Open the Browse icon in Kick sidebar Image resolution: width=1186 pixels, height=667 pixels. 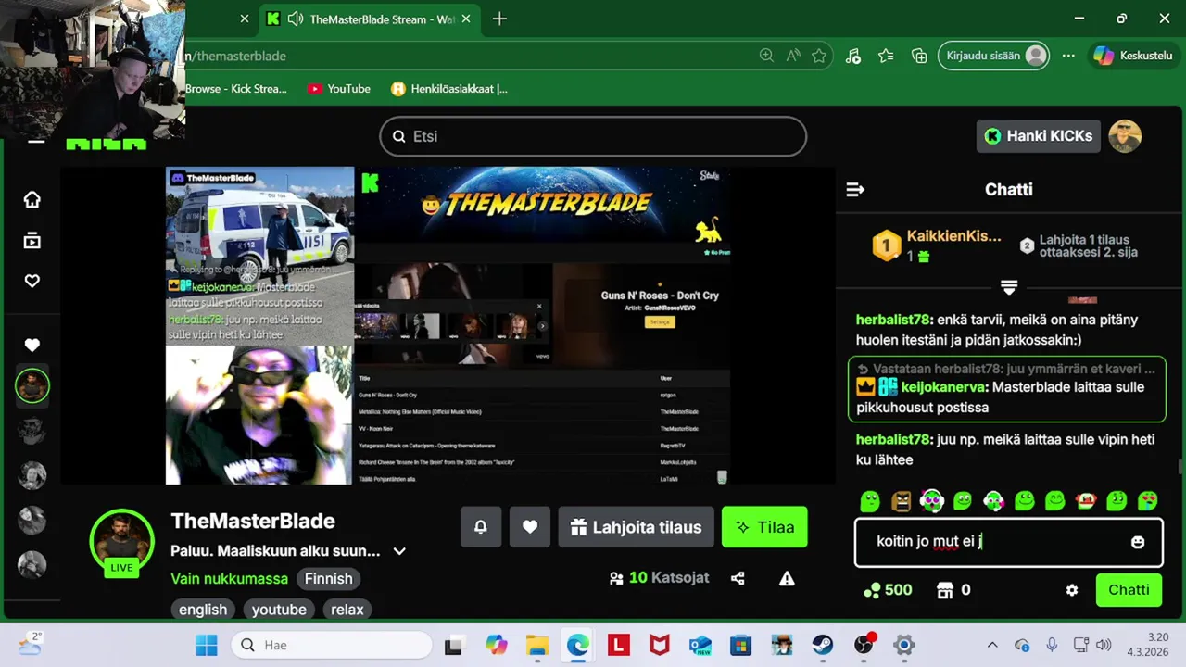pyautogui.click(x=32, y=241)
